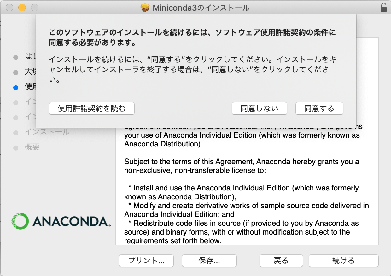
Task: Click the はじめに step bullet at top
Action: (16, 58)
